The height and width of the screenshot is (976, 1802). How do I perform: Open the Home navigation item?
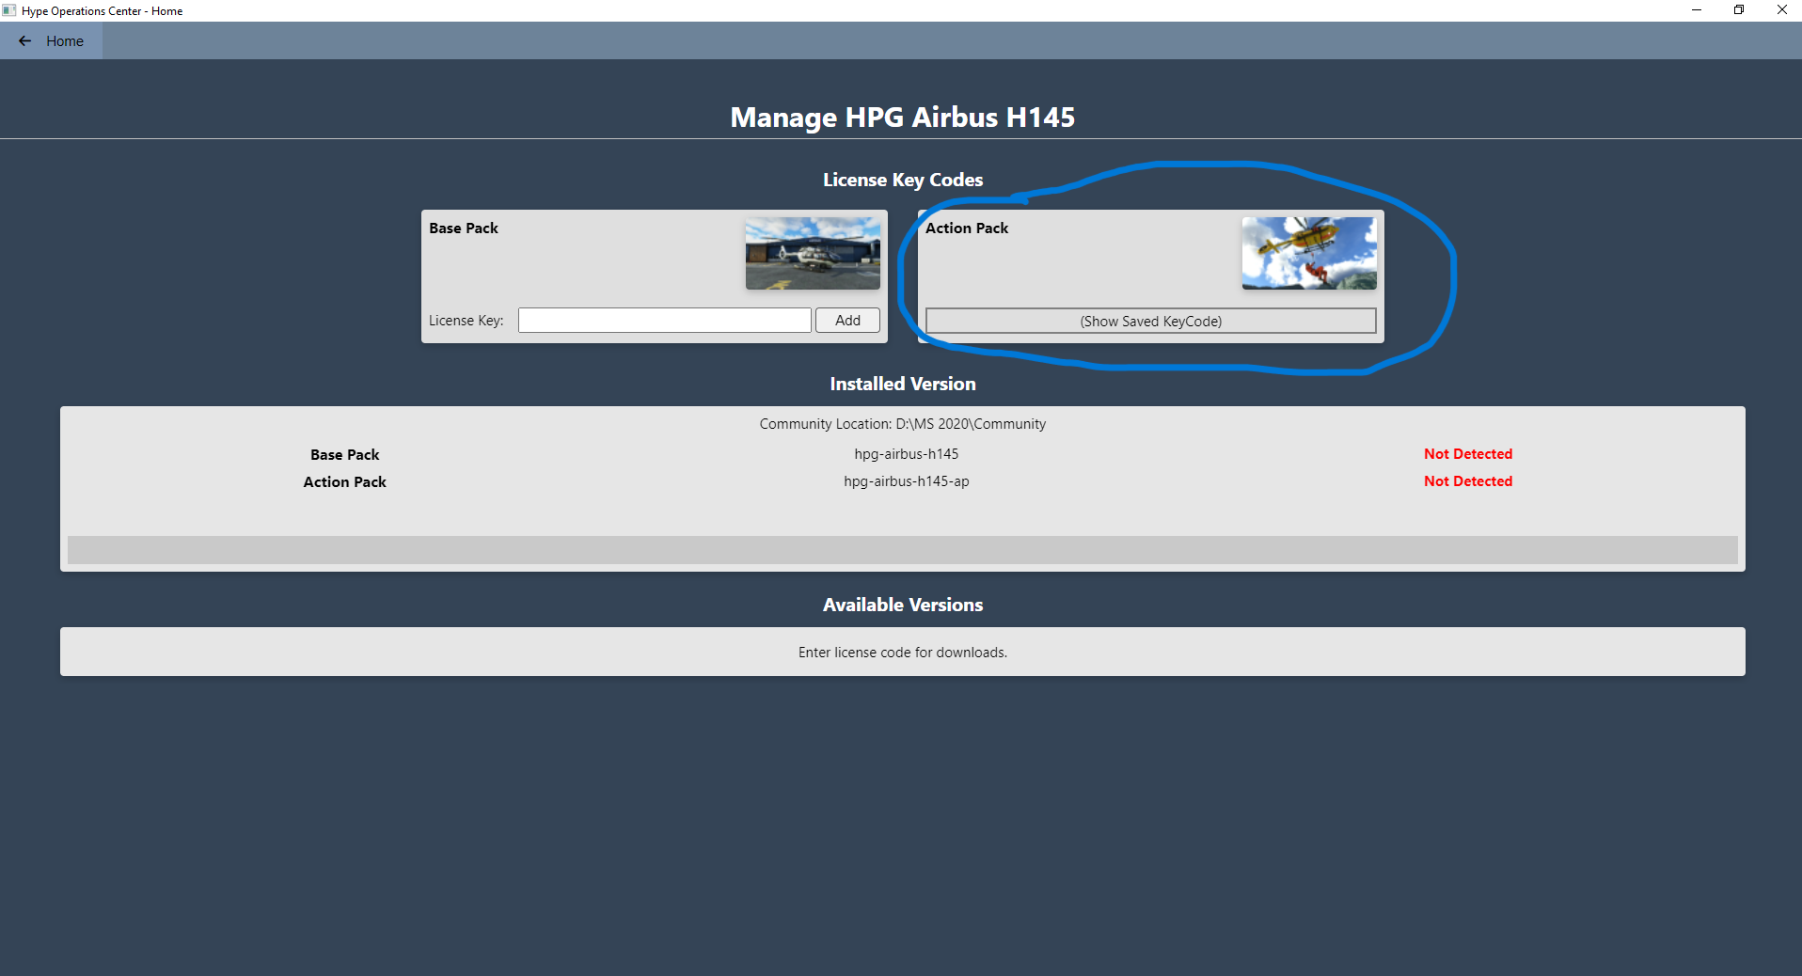pyautogui.click(x=65, y=41)
